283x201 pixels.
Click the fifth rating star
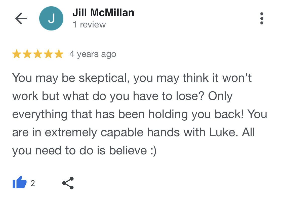(x=59, y=54)
